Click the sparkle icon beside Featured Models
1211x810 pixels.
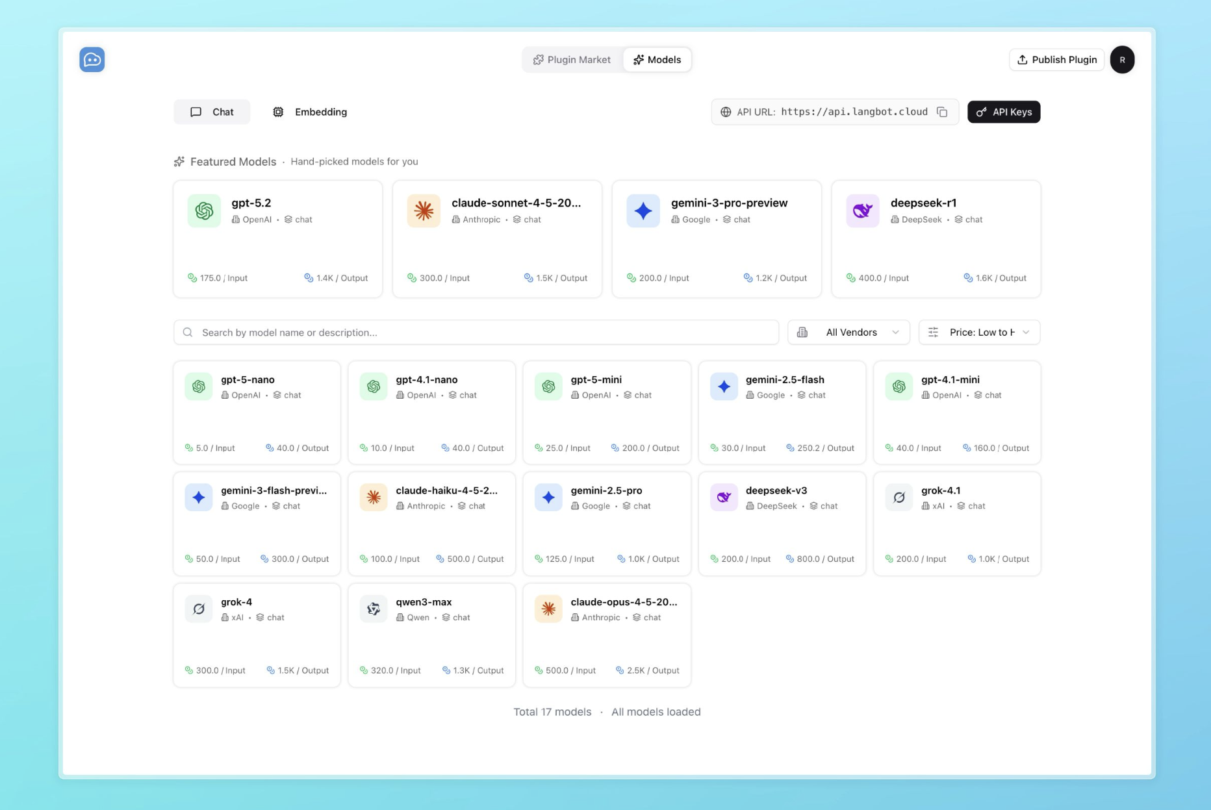pyautogui.click(x=179, y=162)
